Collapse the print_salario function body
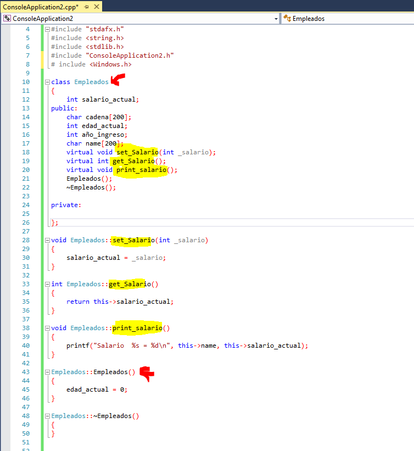This screenshot has width=414, height=451. coord(47,328)
